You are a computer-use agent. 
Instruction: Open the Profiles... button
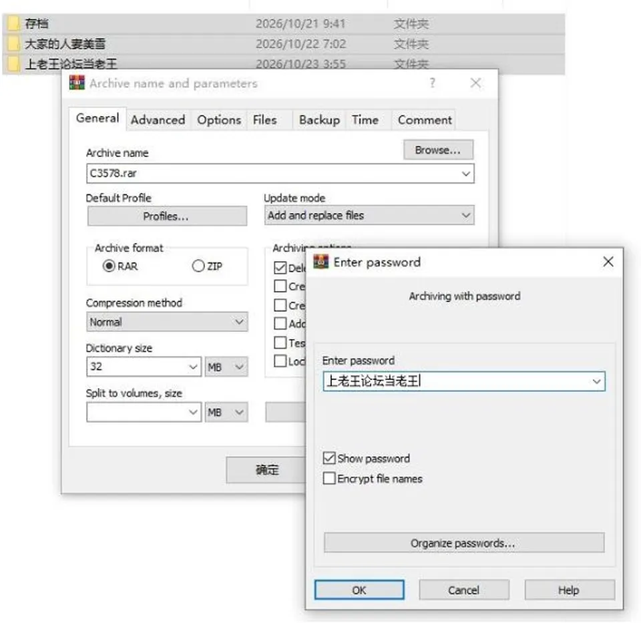click(x=167, y=216)
